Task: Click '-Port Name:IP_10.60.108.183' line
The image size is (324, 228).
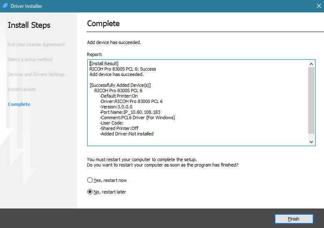Action: [130, 112]
